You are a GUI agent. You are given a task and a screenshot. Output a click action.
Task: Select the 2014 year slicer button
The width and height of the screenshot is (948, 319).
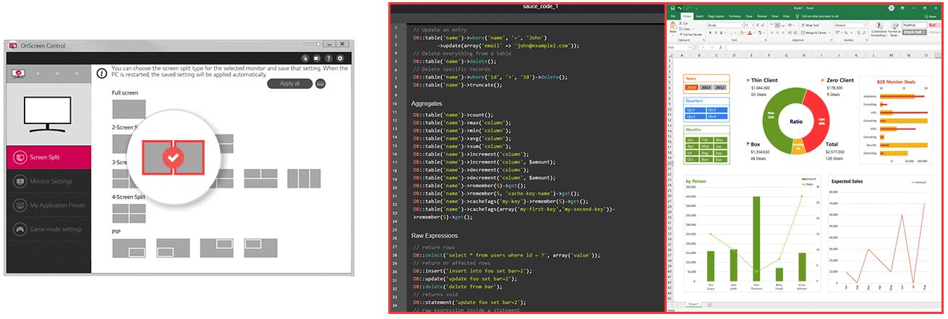pos(690,87)
